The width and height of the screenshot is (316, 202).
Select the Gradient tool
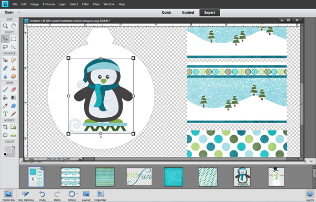coord(13,97)
